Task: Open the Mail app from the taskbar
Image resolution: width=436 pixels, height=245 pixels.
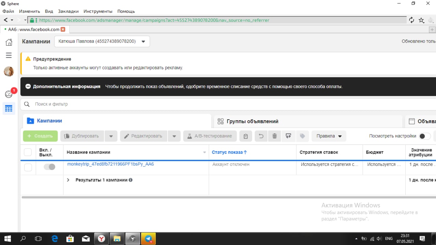Action: tap(86, 239)
